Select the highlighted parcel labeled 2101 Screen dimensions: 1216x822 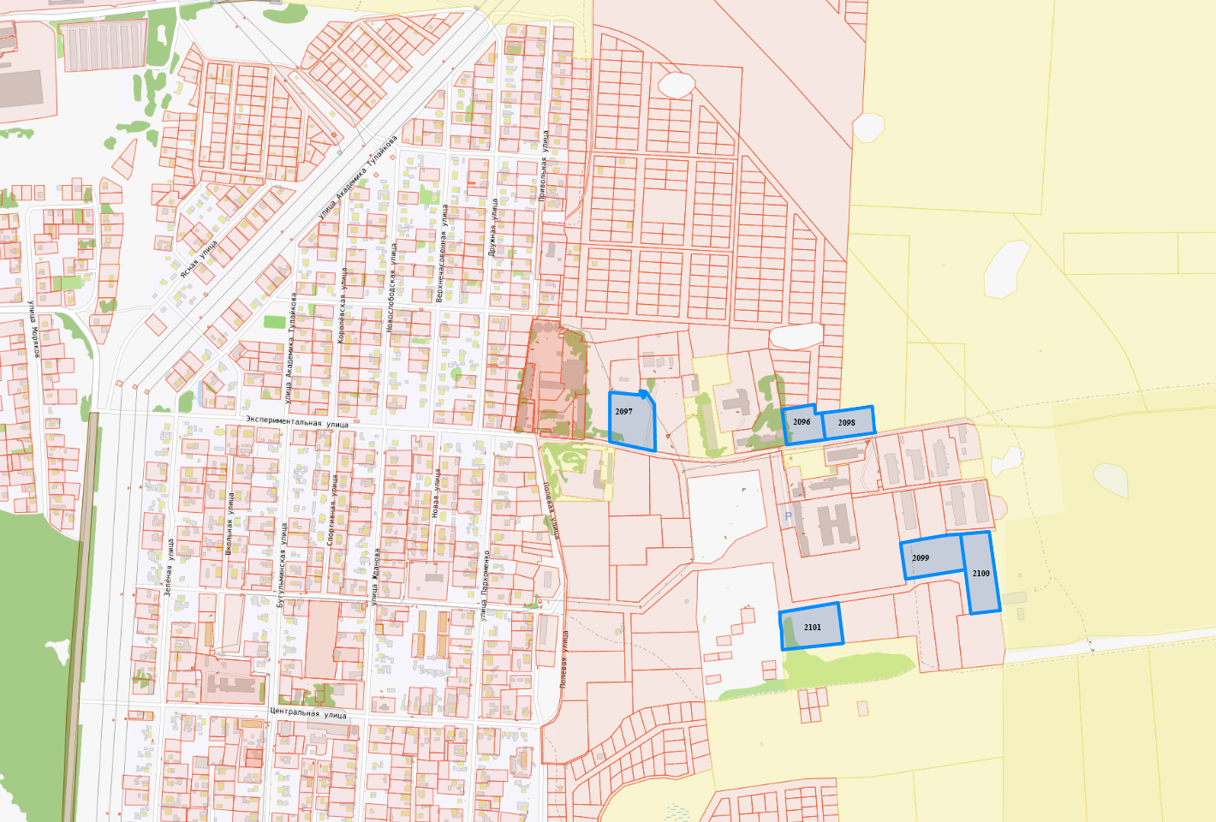coord(812,627)
